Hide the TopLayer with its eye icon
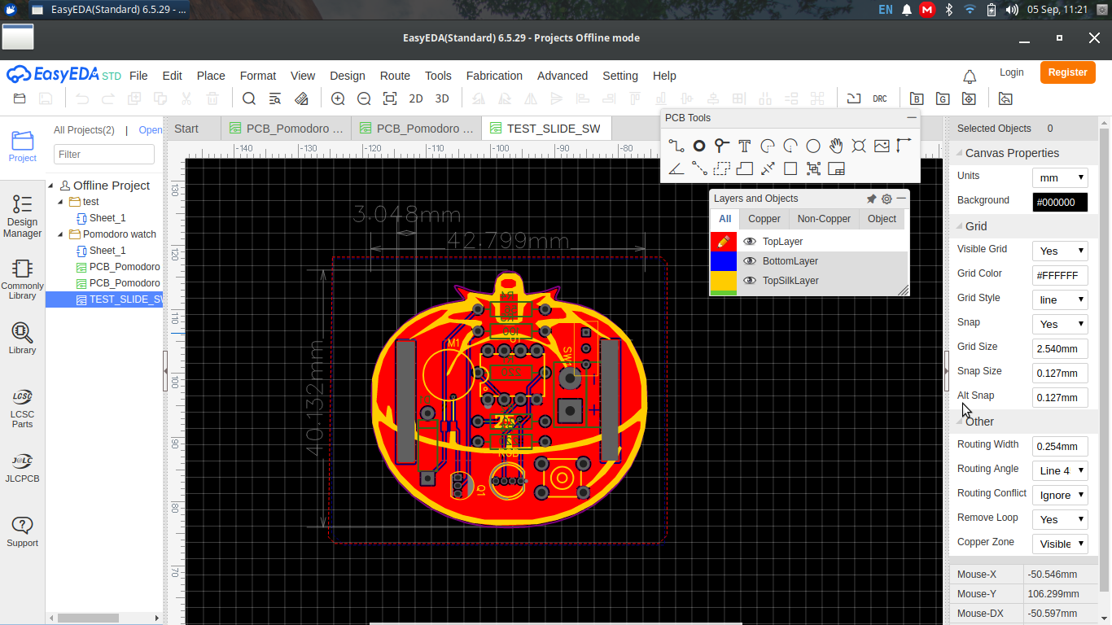1112x625 pixels. click(750, 242)
